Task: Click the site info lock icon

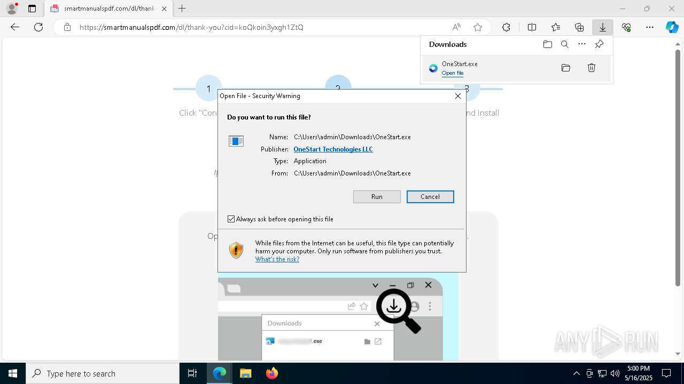Action: pyautogui.click(x=67, y=27)
